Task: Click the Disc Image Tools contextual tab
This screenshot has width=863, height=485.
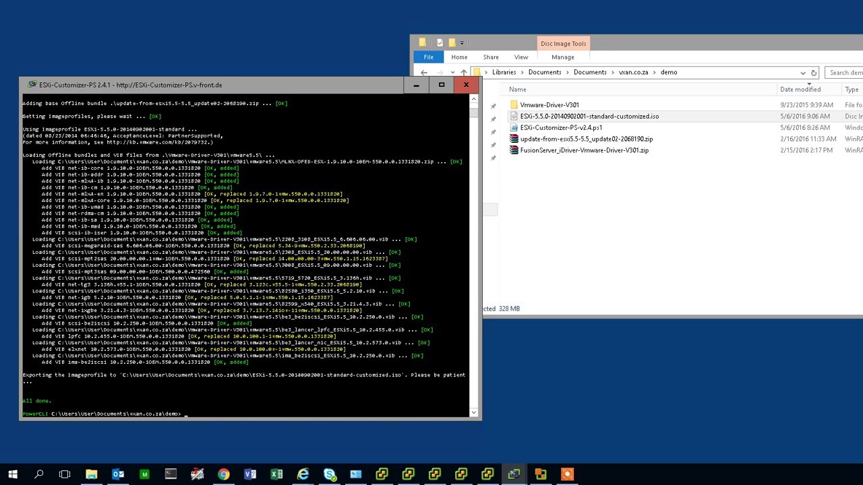Action: (564, 44)
